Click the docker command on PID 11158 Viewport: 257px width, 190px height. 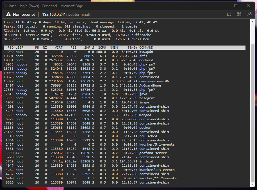point(145,128)
